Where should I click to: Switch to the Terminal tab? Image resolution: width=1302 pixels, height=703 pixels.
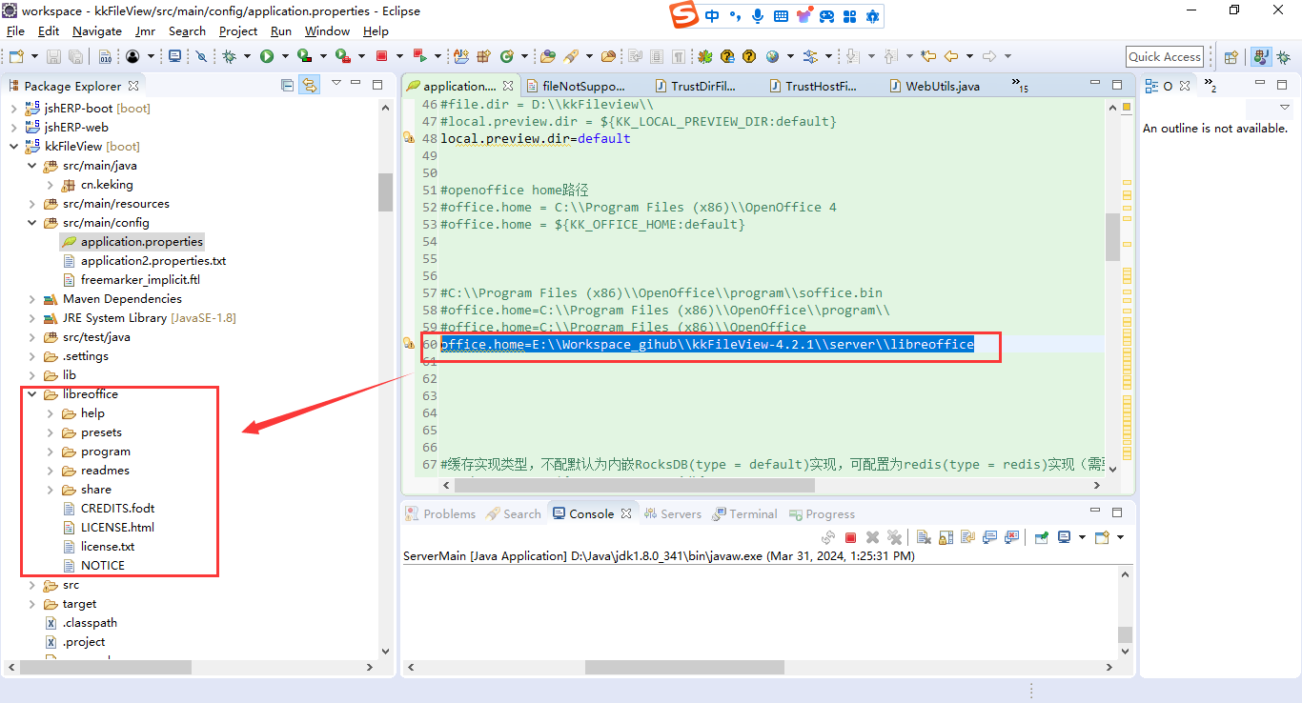(x=743, y=513)
